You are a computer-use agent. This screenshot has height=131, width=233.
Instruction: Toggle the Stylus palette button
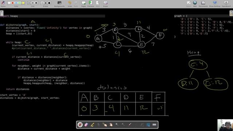3,4
